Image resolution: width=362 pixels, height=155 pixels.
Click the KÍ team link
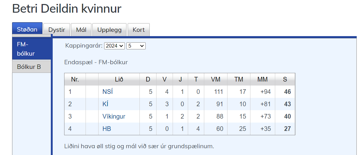[x=105, y=104]
